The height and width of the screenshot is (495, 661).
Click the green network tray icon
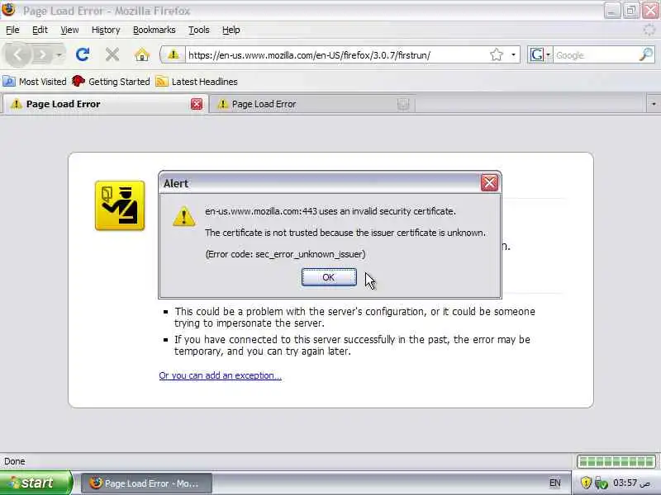coord(602,483)
